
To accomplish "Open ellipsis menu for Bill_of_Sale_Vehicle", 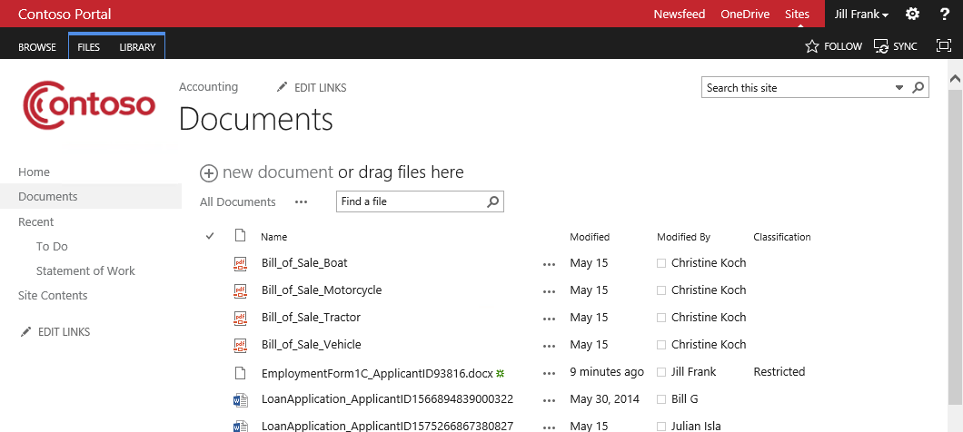I will click(549, 346).
